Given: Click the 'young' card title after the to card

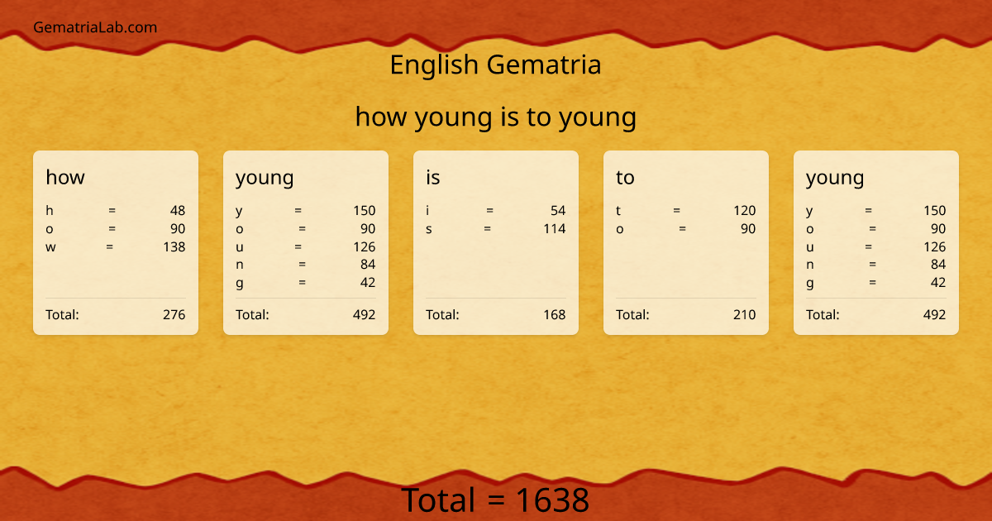Looking at the screenshot, I should point(835,178).
